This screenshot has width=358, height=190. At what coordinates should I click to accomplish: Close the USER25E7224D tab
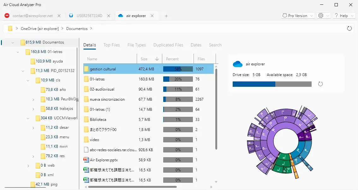[x=109, y=16]
